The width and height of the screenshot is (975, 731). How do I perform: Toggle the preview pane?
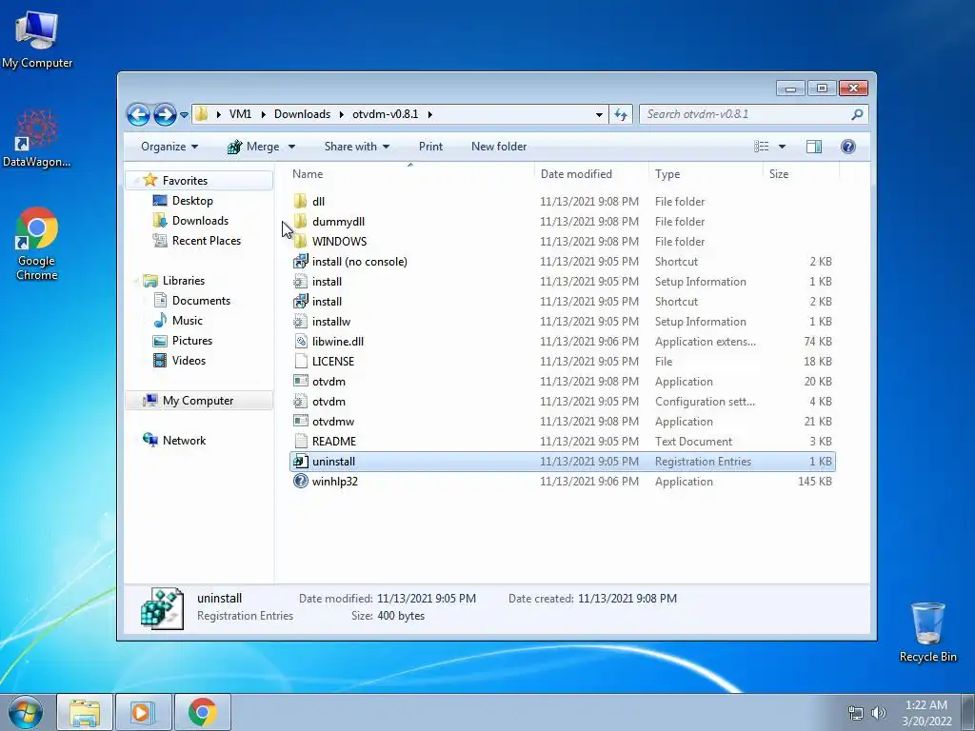tap(814, 147)
